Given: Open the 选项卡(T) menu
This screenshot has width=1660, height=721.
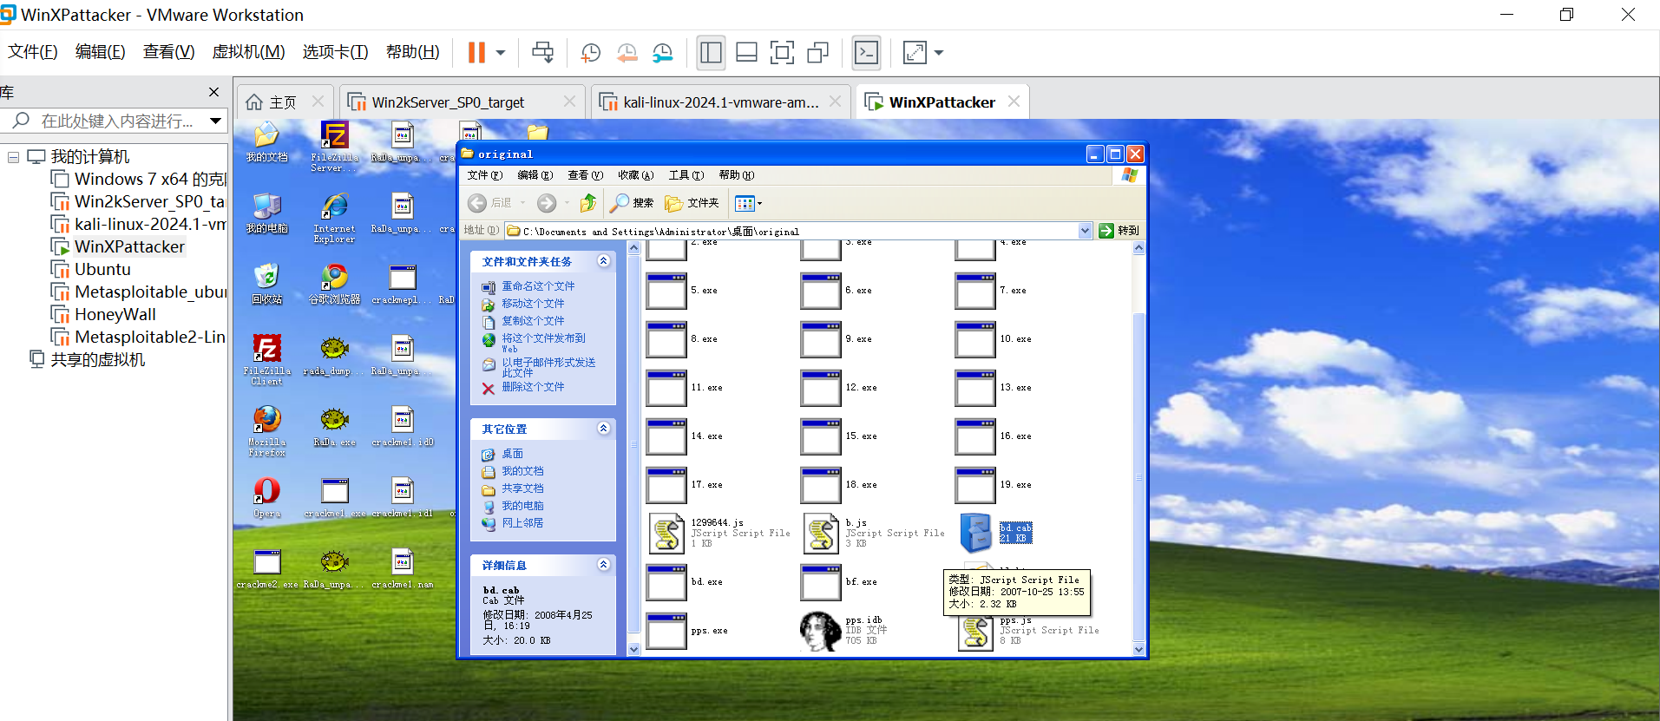Looking at the screenshot, I should [335, 52].
